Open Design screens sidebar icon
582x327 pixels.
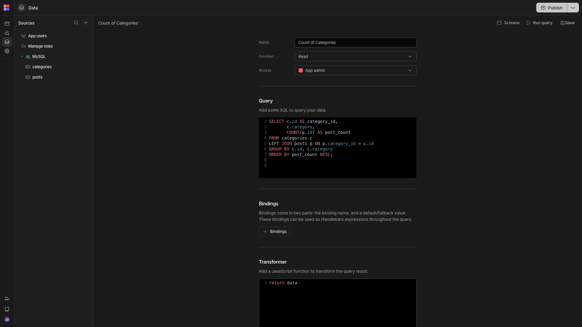click(7, 24)
